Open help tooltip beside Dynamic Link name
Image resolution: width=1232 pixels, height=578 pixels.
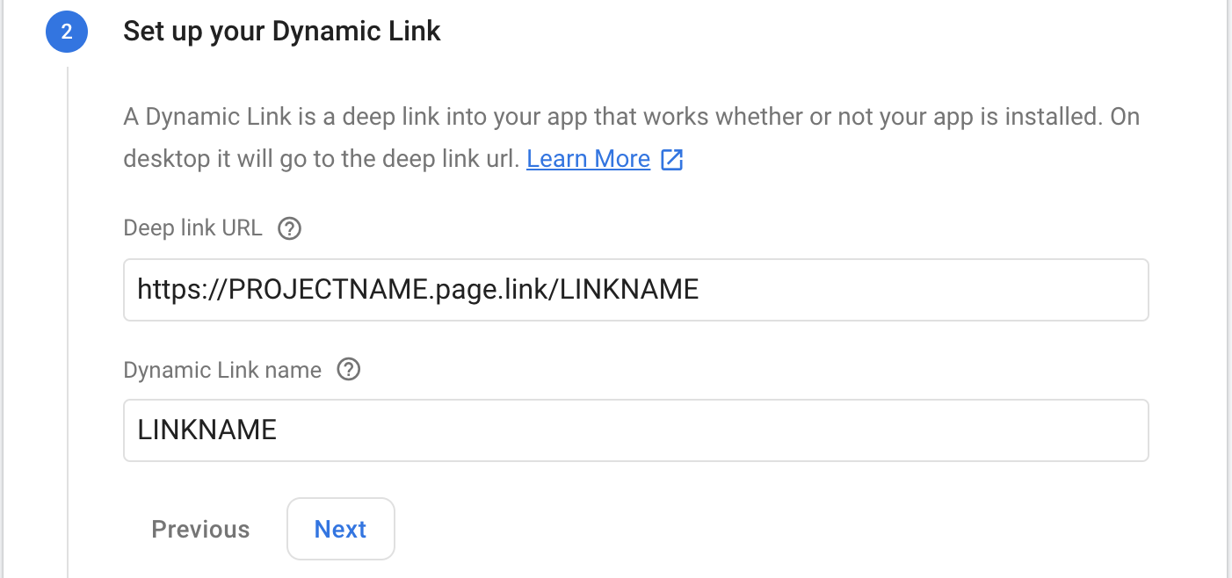(349, 370)
